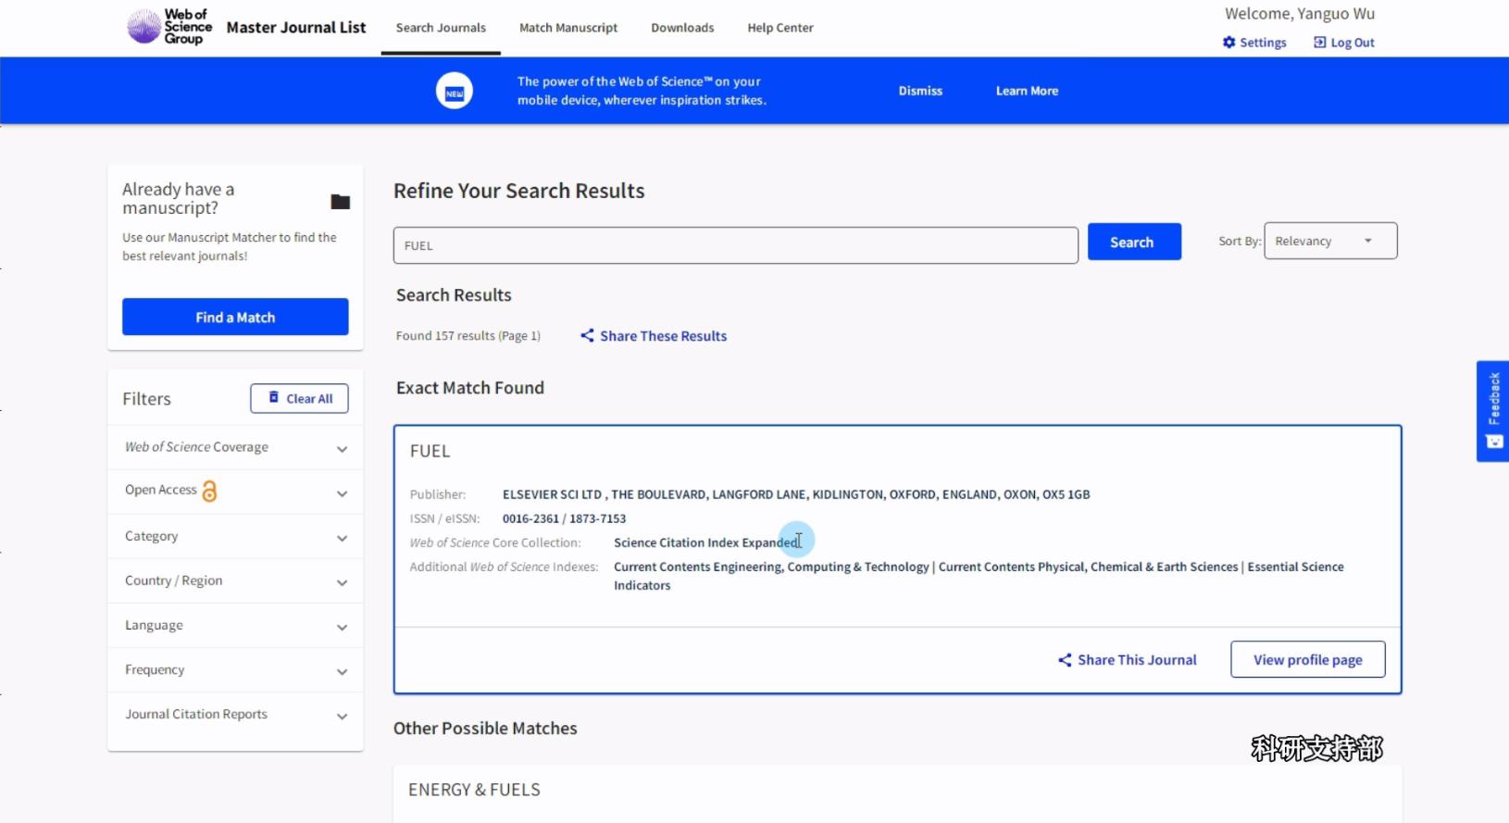Expand the Journal Citation Reports filter
Viewport: 1509px width, 823px height.
point(342,716)
